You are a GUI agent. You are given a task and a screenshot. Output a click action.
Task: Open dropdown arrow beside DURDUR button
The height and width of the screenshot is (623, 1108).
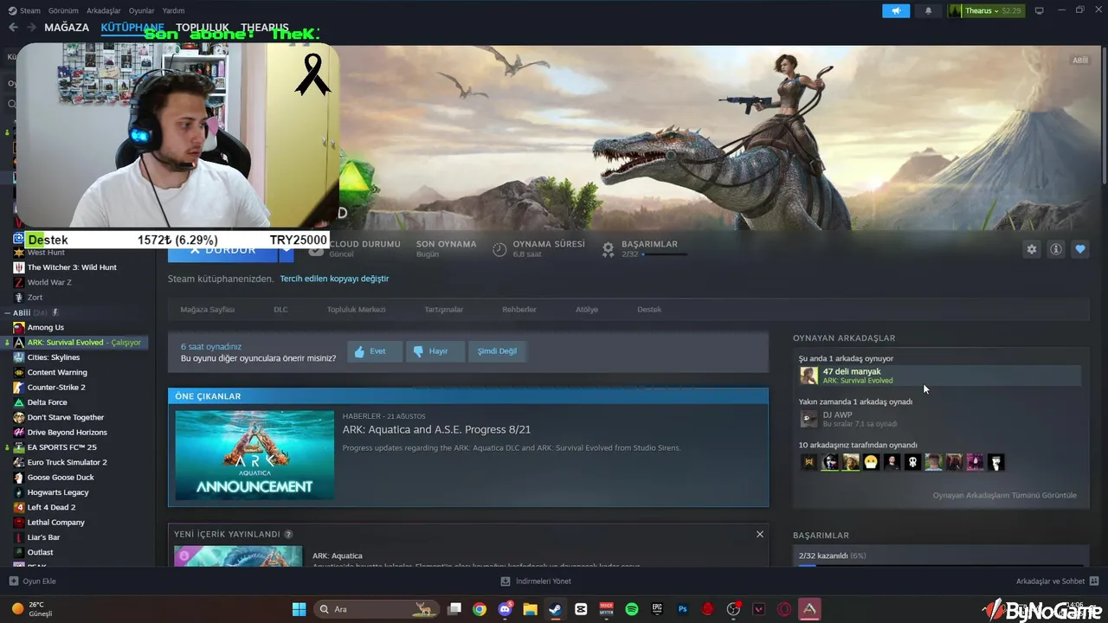pos(286,250)
